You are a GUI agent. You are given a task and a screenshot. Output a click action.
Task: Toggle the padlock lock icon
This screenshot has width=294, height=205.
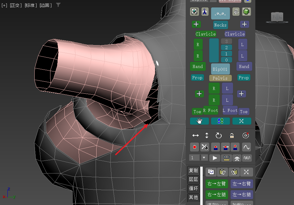click(232, 135)
